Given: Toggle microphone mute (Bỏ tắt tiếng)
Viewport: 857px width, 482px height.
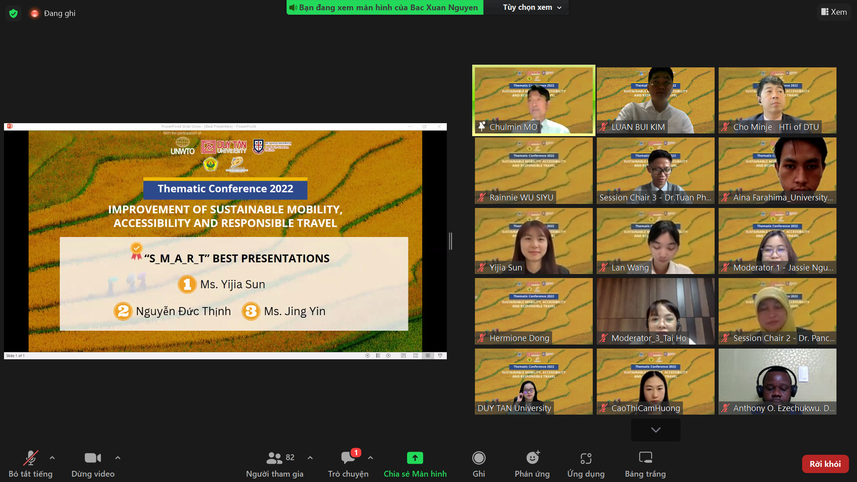Looking at the screenshot, I should click(30, 458).
